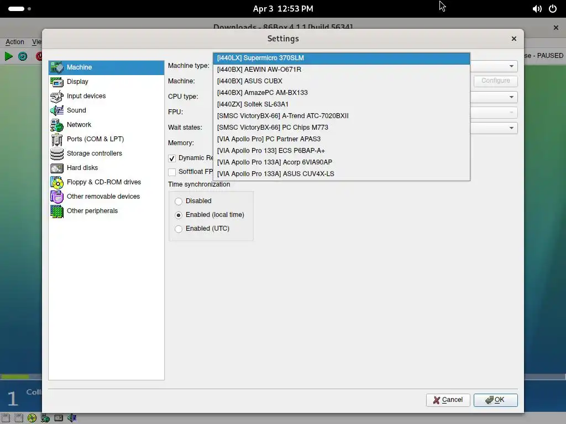Click the OK button

(496, 400)
